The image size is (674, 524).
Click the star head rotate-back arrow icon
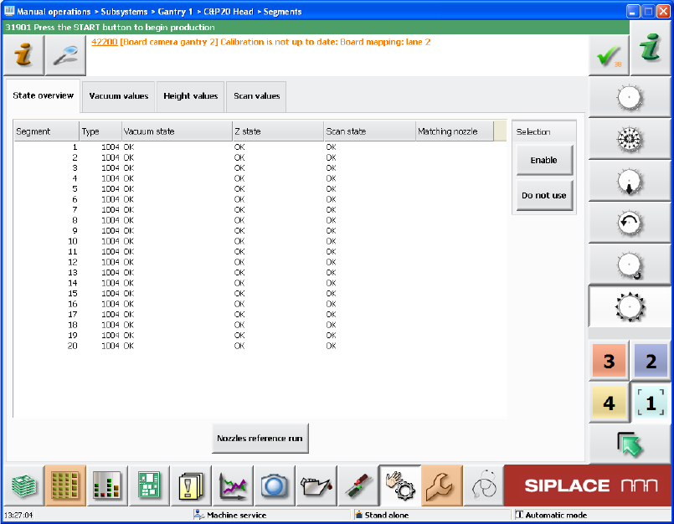point(630,223)
